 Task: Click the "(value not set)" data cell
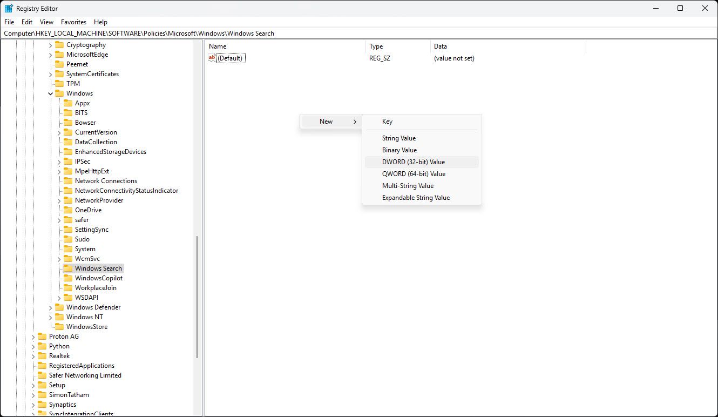(x=454, y=58)
